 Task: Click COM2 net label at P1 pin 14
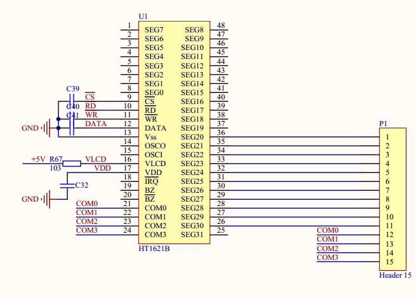click(328, 249)
